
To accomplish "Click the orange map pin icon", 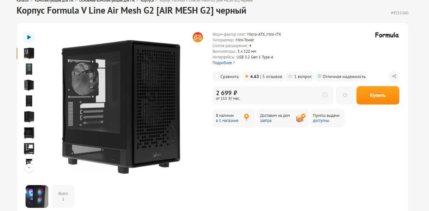I will tap(246, 118).
